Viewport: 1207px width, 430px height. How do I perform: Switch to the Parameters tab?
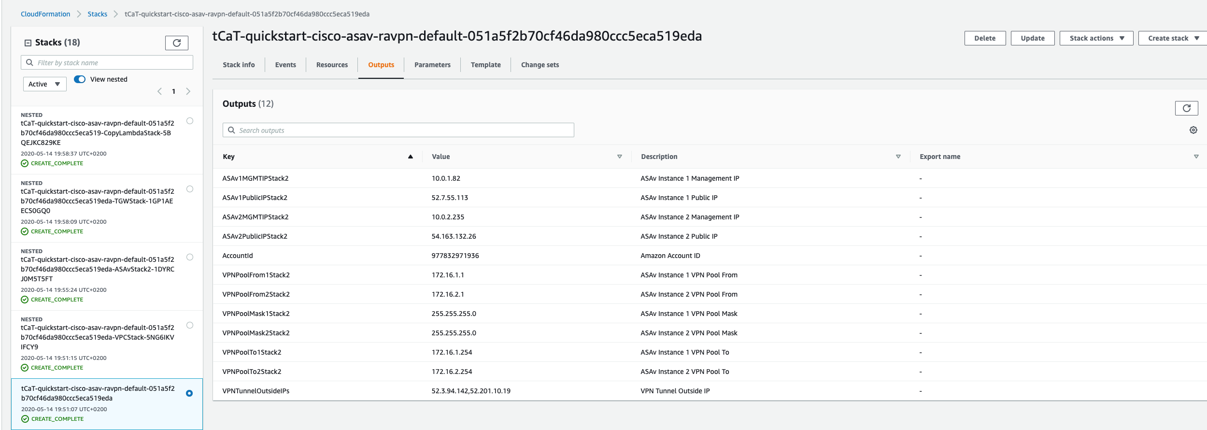click(x=432, y=65)
